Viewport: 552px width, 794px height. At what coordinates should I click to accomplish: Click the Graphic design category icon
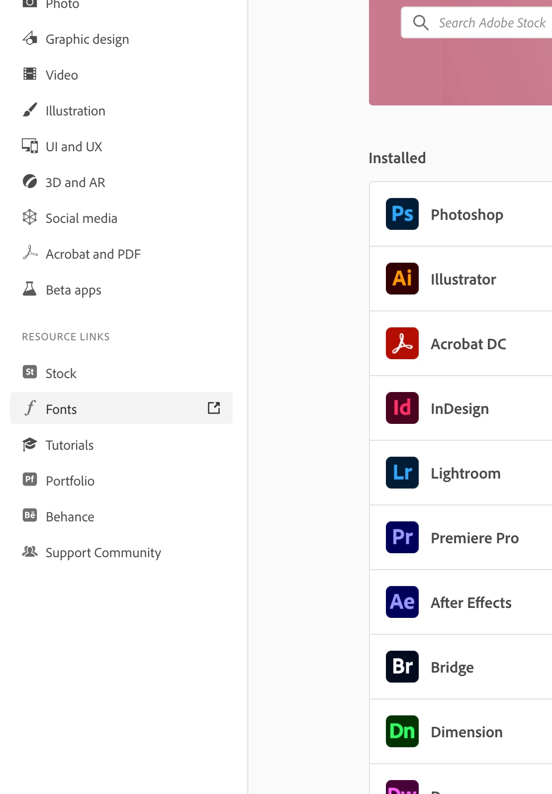pos(30,38)
